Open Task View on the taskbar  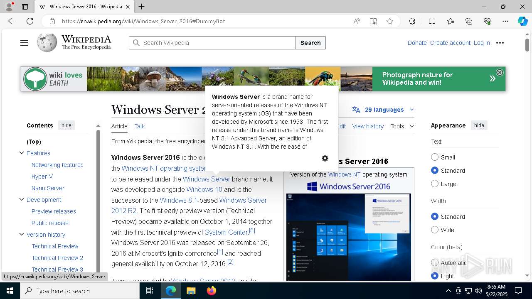tap(150, 291)
